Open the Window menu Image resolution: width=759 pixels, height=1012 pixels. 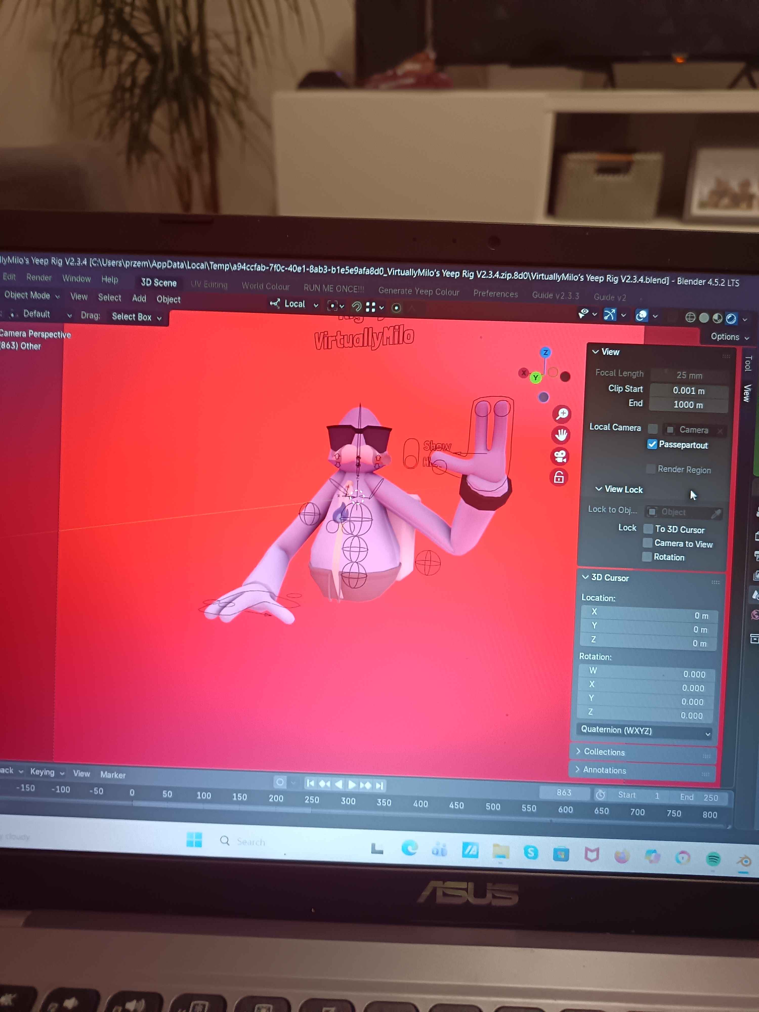click(76, 279)
